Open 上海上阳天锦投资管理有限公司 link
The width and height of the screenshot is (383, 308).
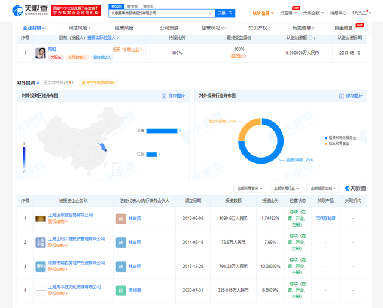pyautogui.click(x=77, y=238)
